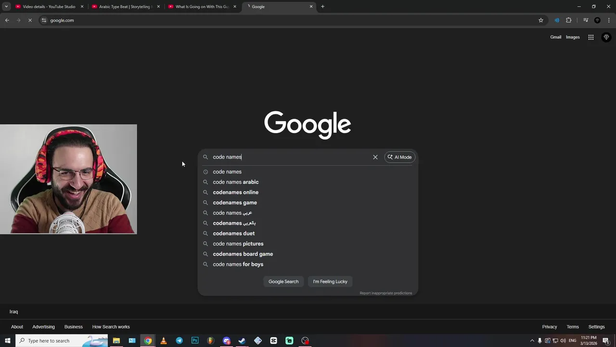Select suggestion 'codenames online'
Image resolution: width=616 pixels, height=347 pixels.
coord(308,192)
